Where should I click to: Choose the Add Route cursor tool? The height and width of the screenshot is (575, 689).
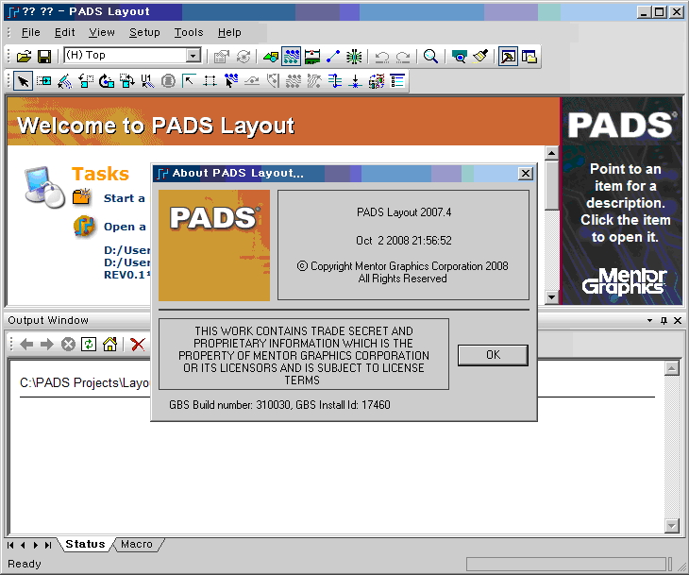pyautogui.click(x=231, y=81)
